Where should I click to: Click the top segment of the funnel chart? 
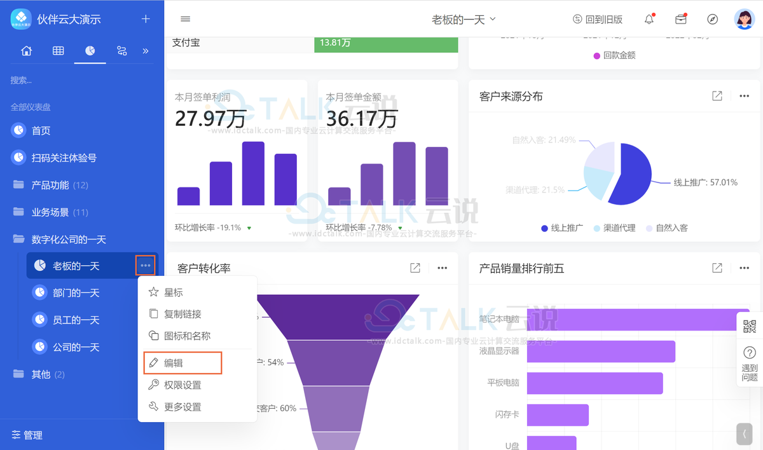337,316
